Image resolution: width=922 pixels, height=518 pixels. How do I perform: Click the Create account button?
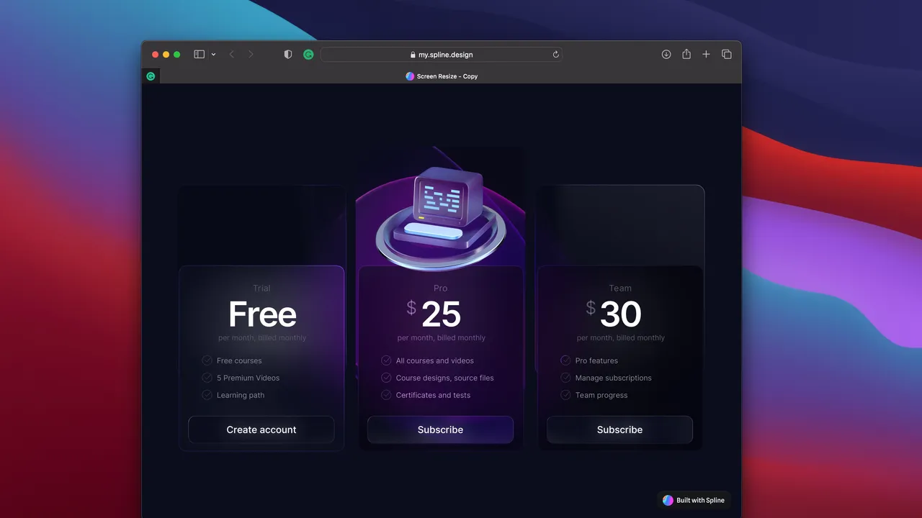pyautogui.click(x=261, y=430)
